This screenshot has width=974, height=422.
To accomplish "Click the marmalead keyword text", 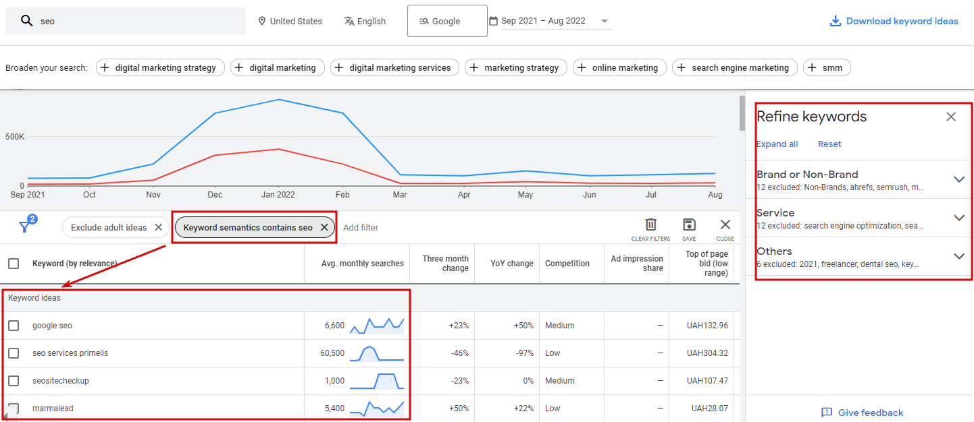I will [x=53, y=408].
